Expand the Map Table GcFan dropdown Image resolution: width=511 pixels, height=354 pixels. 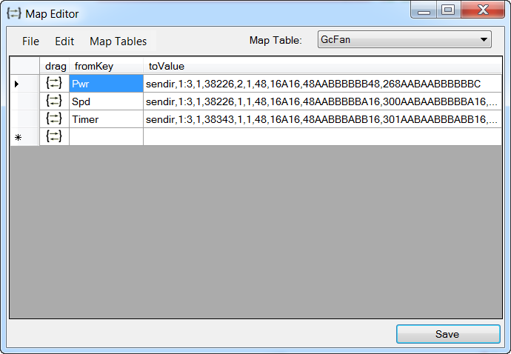click(404, 39)
